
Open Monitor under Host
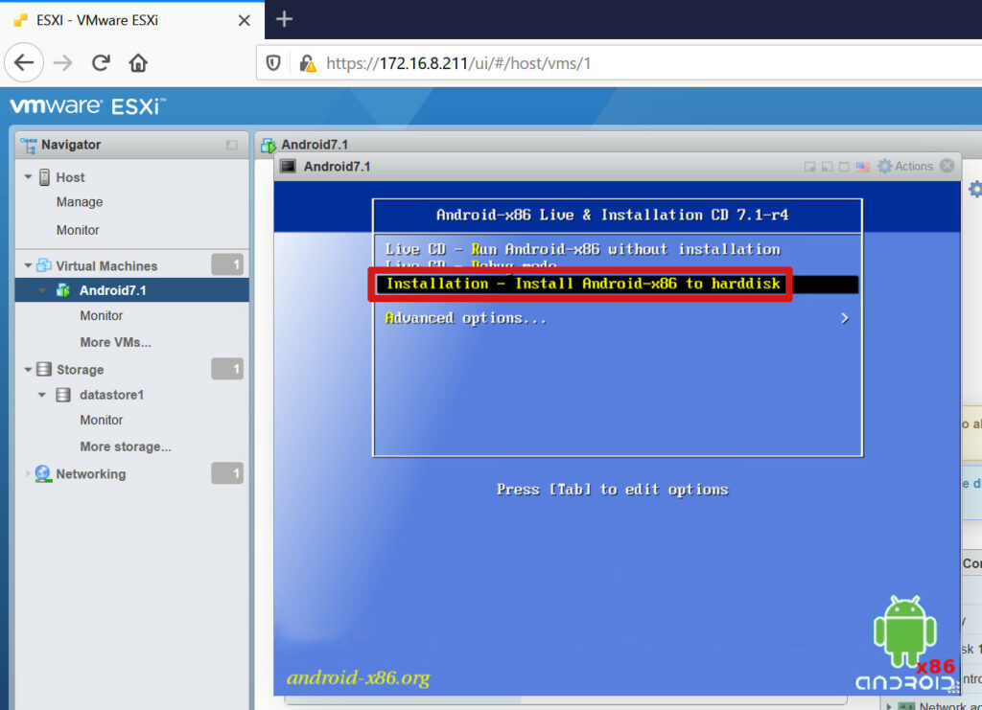click(78, 230)
